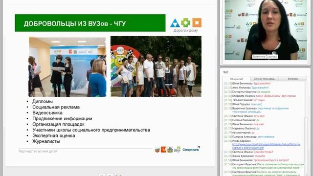313x176 pixels.
Task: Click Марианна Лысенко's да message
Action: 241,129
